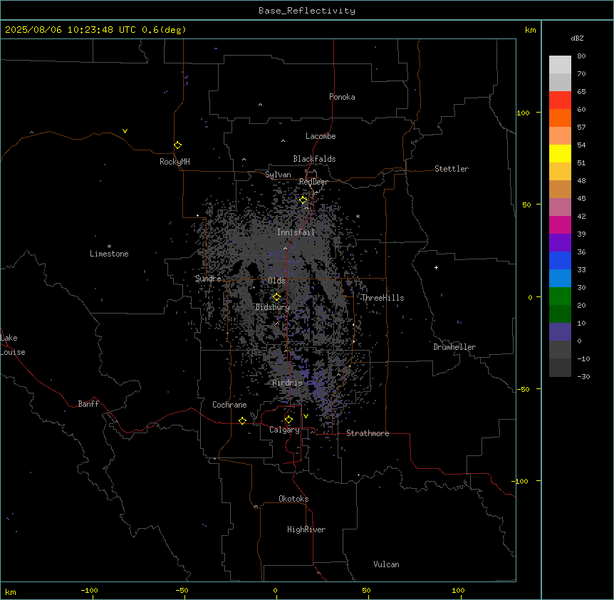This screenshot has width=614, height=600.
Task: Click the Sundre town label
Action: coord(208,279)
